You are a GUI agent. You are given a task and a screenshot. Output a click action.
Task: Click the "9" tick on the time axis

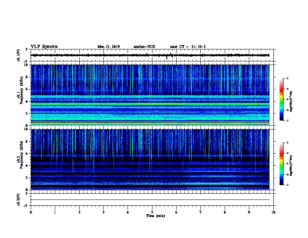click(249, 212)
